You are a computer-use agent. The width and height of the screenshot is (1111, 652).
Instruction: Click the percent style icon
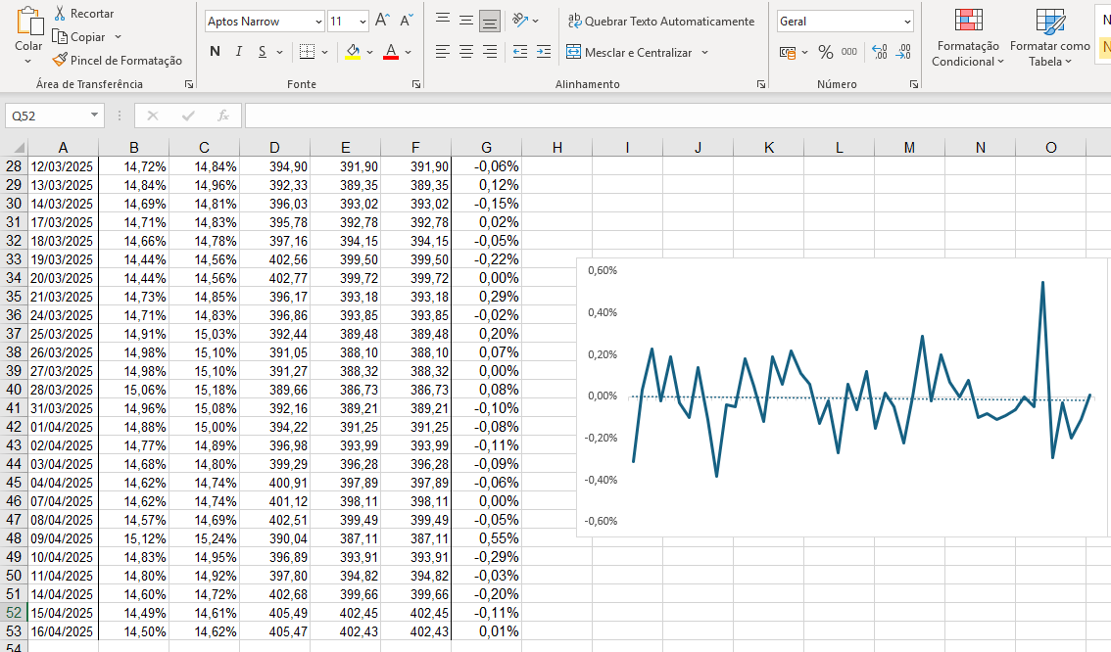[826, 53]
